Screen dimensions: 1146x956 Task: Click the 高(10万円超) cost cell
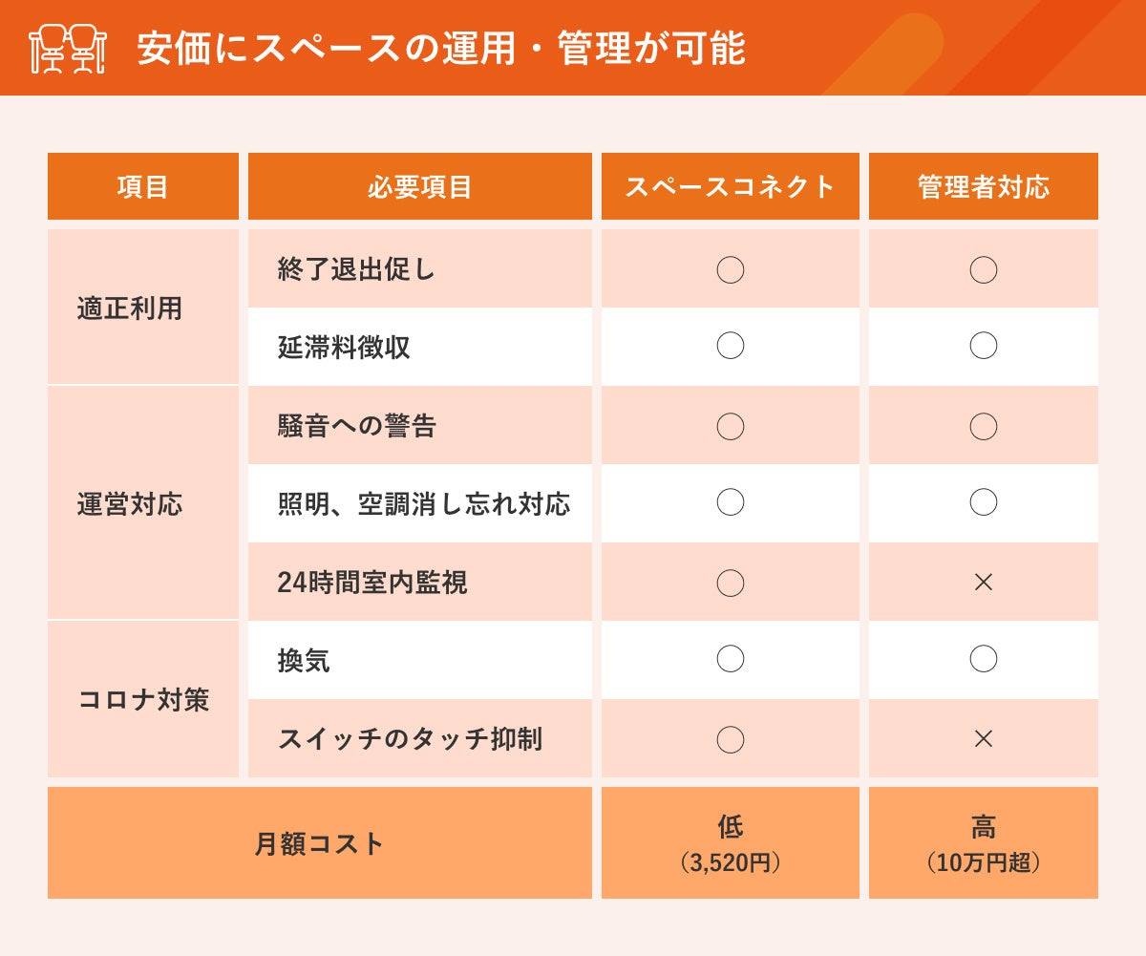tap(983, 843)
